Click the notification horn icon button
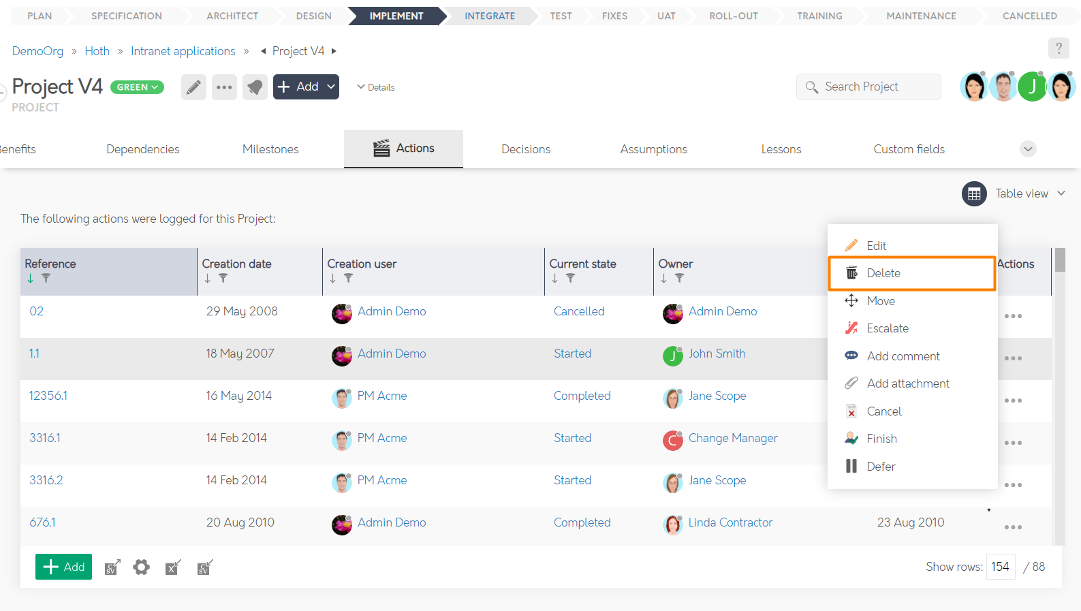 click(x=255, y=87)
